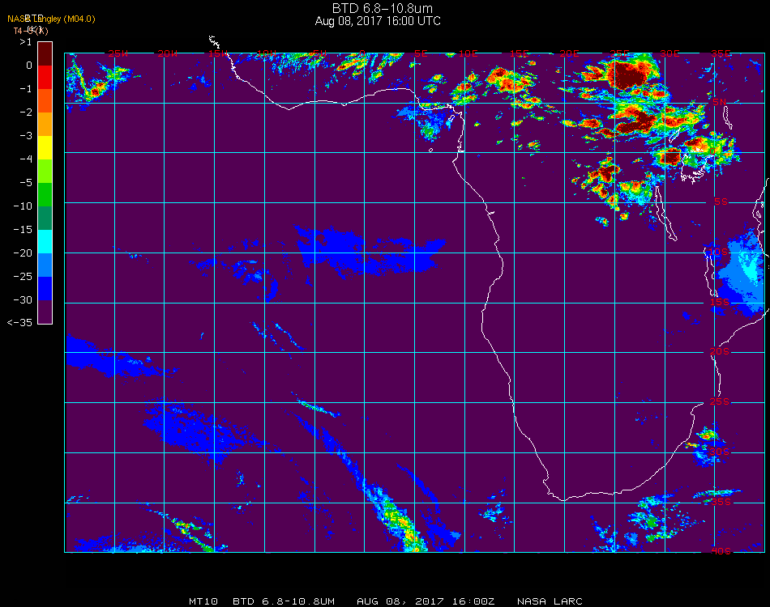This screenshot has width=770, height=607.
Task: Click the 'Aug 08, 2017 16:00 UTC' date line
Action: [x=378, y=21]
